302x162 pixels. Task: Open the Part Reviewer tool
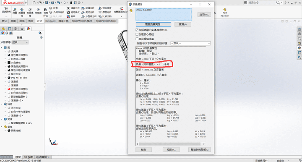pos(225,13)
